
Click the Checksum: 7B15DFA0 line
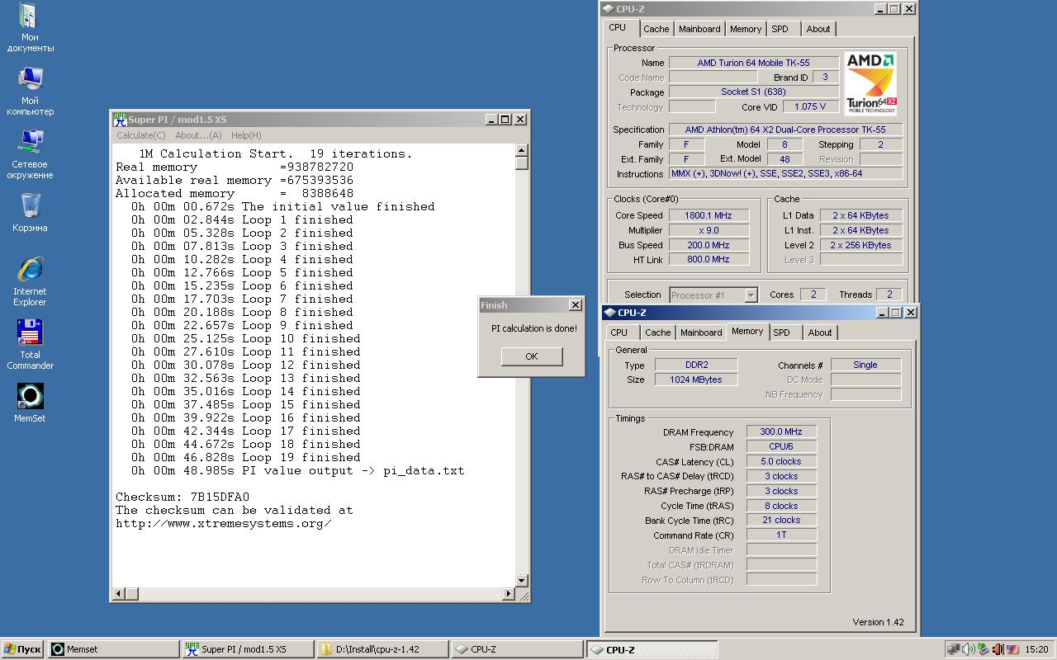(182, 497)
